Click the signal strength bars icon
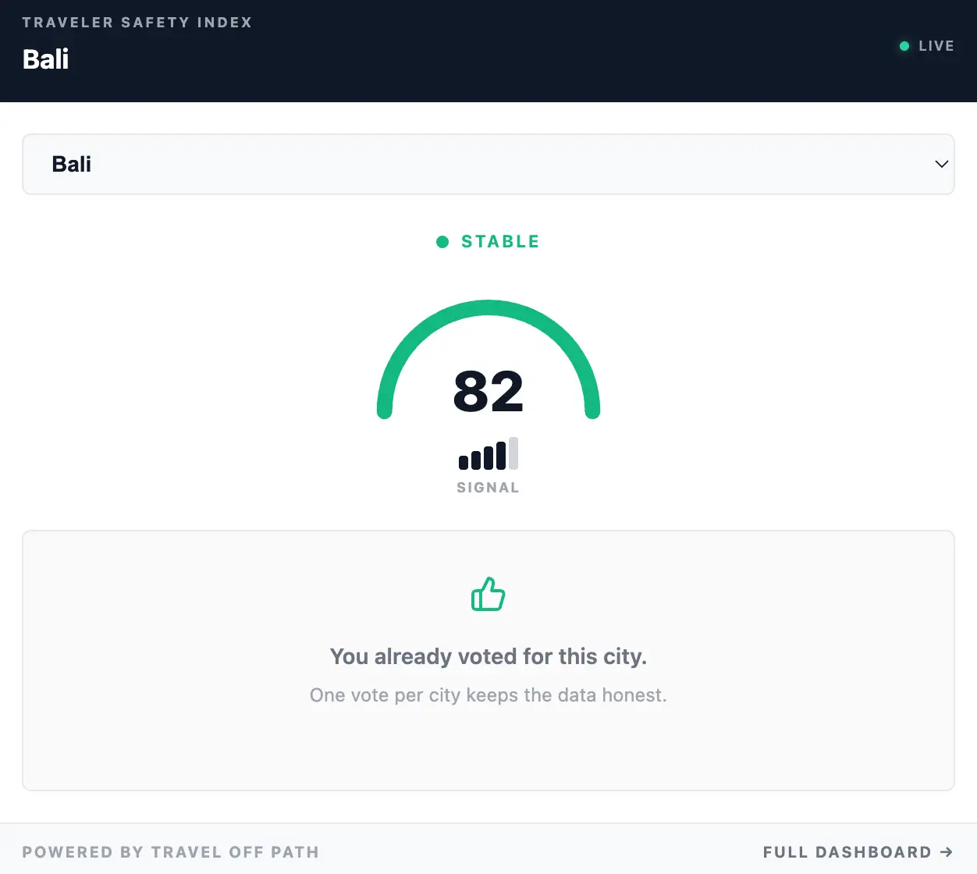 point(487,455)
